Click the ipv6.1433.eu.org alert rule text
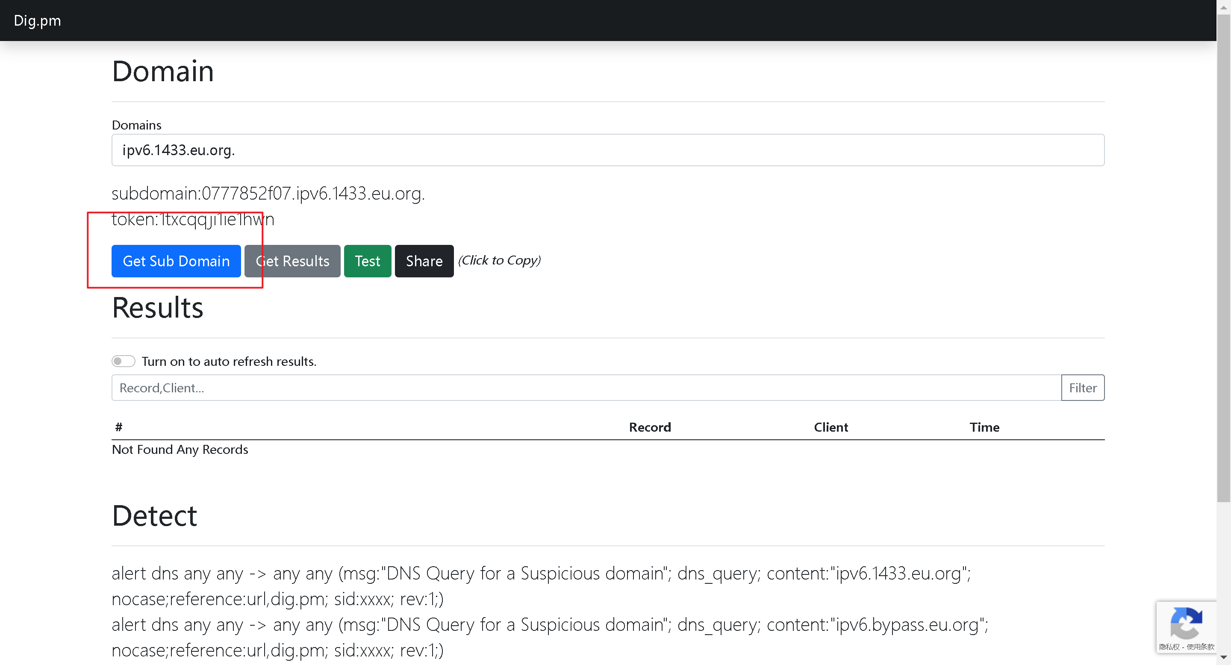Viewport: 1231px width, 665px height. coord(542,586)
